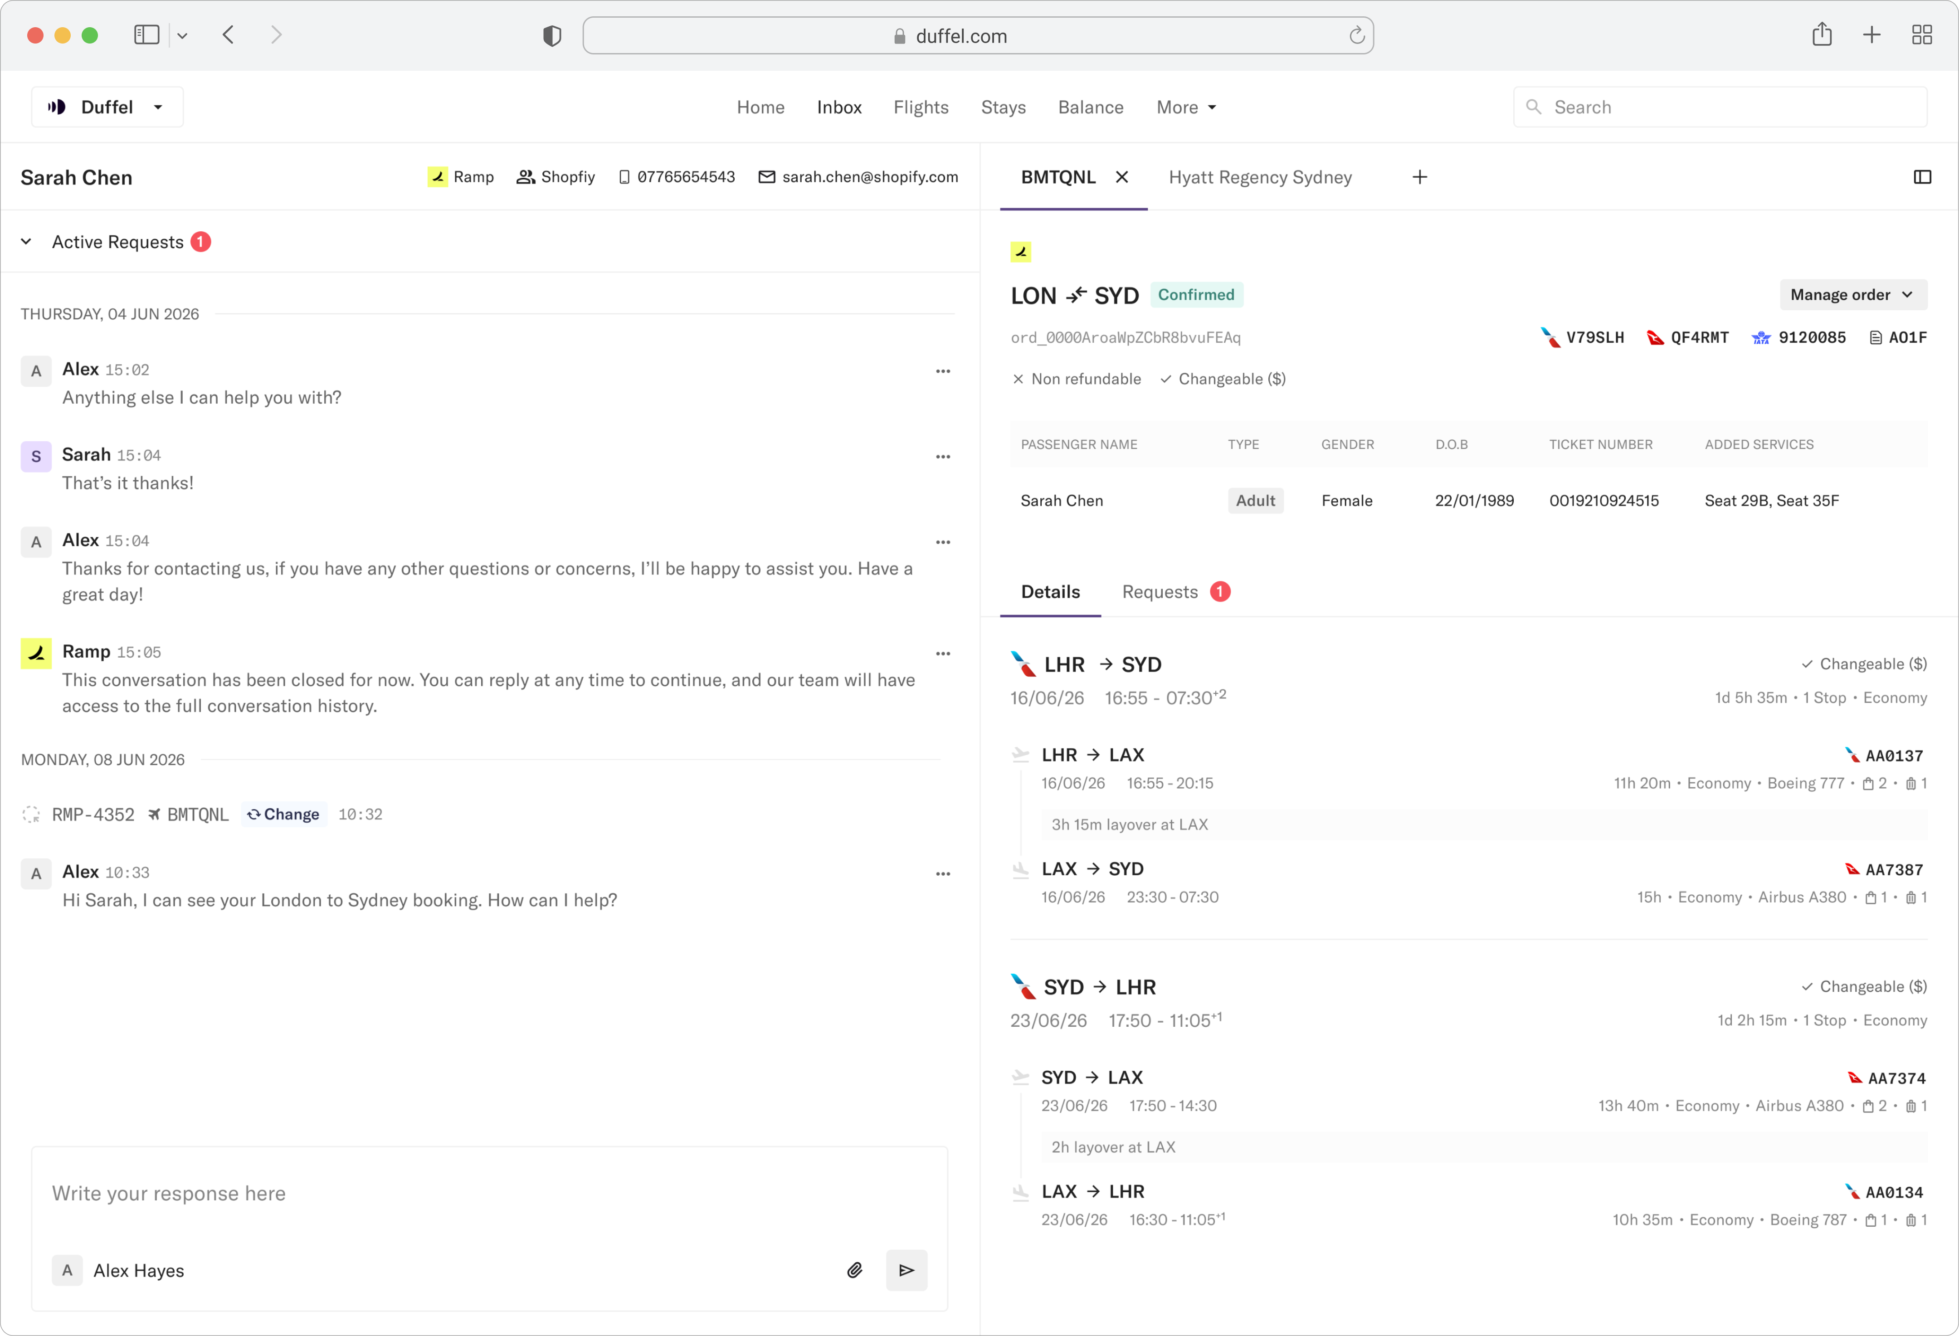Open options for Alex's 15:02 message
Image resolution: width=1959 pixels, height=1336 pixels.
coord(942,371)
